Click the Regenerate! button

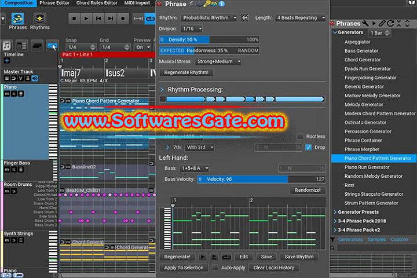point(177,257)
